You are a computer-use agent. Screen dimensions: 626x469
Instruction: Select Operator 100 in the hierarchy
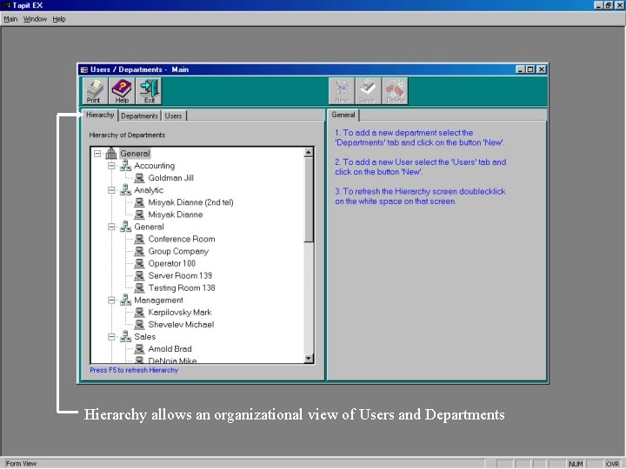(172, 263)
